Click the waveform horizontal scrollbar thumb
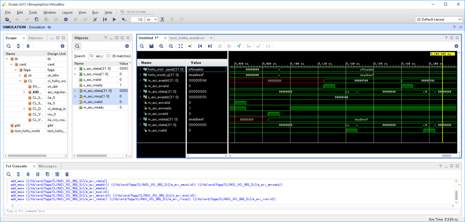Screen dimensions: 465x222 pyautogui.click(x=446, y=156)
